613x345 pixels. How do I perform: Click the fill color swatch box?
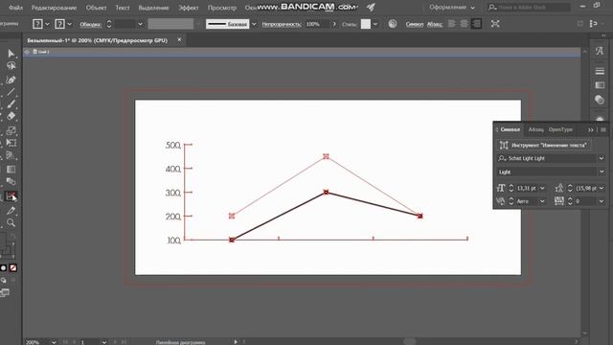37,24
